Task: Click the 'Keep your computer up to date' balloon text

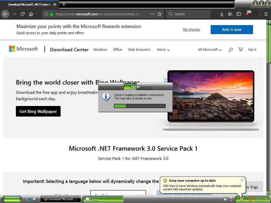Action: click(192, 181)
